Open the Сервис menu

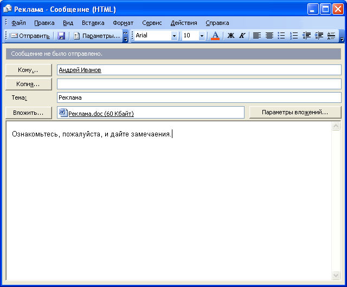pos(152,23)
